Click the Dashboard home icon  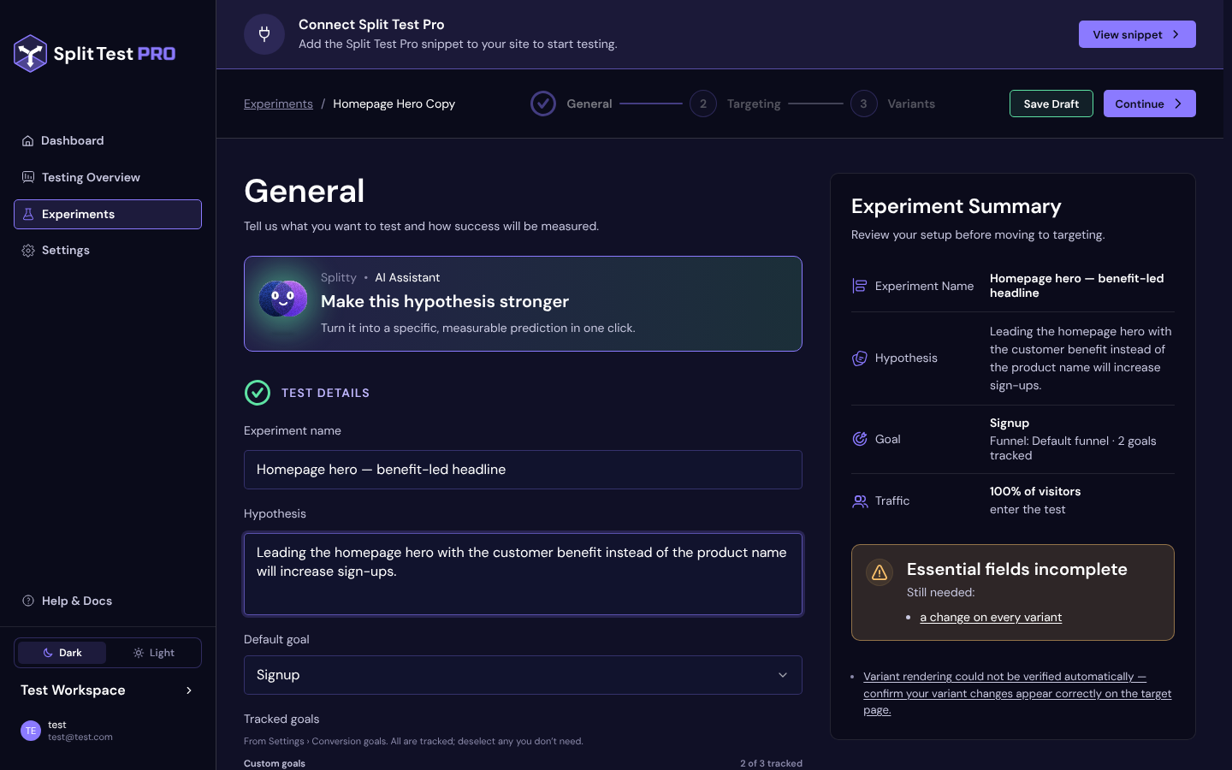coord(28,141)
